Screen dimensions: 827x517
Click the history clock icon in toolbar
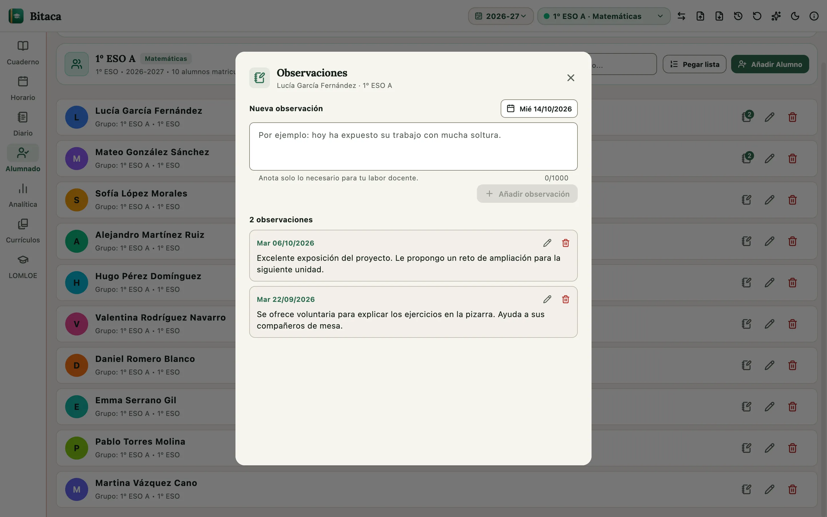click(x=738, y=16)
